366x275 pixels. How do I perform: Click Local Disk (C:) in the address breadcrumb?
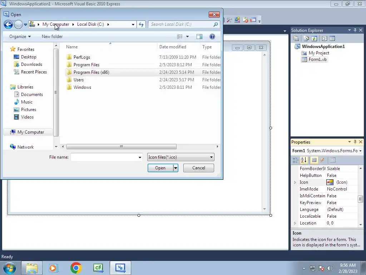(x=90, y=24)
